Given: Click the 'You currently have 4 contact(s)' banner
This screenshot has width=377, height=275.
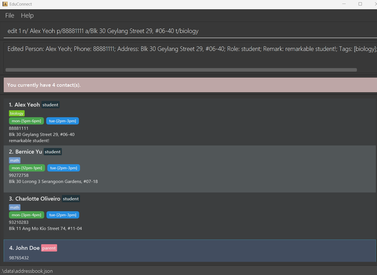Looking at the screenshot, I should tap(190, 85).
